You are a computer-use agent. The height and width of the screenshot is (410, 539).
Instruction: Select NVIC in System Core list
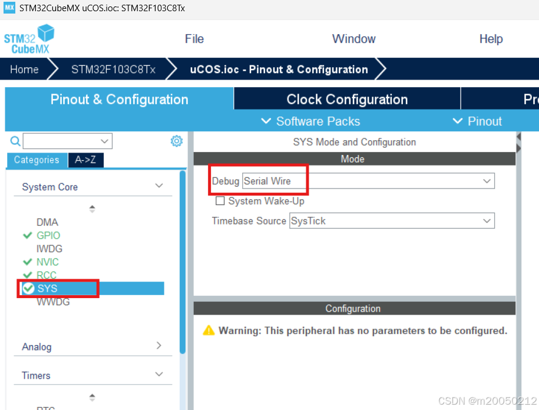[x=48, y=262]
